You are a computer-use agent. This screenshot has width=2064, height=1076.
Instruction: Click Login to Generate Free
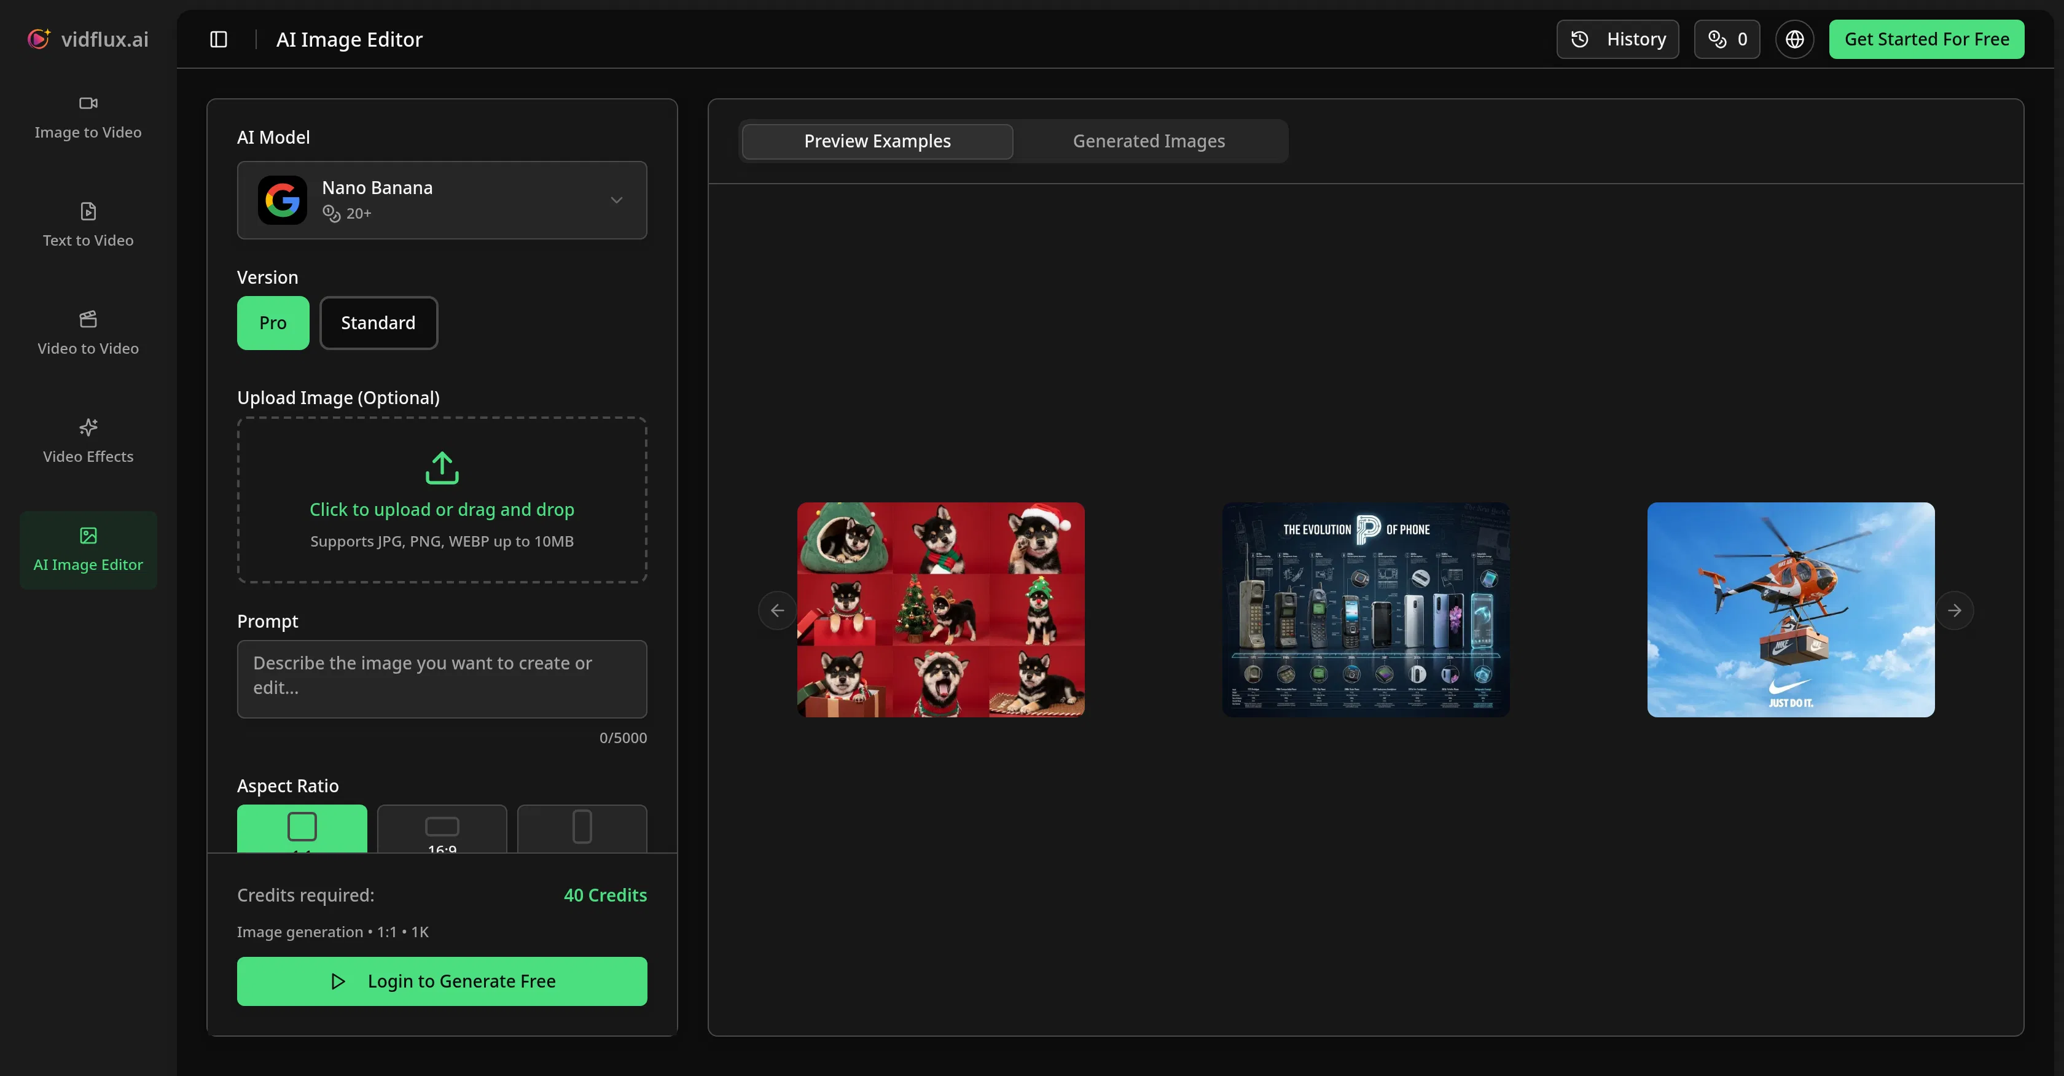tap(442, 981)
